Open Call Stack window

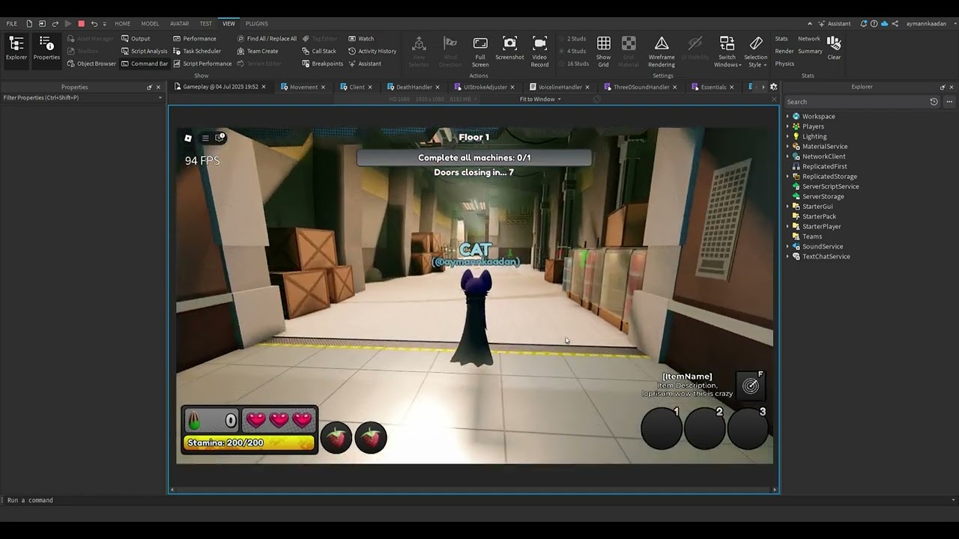coord(319,51)
